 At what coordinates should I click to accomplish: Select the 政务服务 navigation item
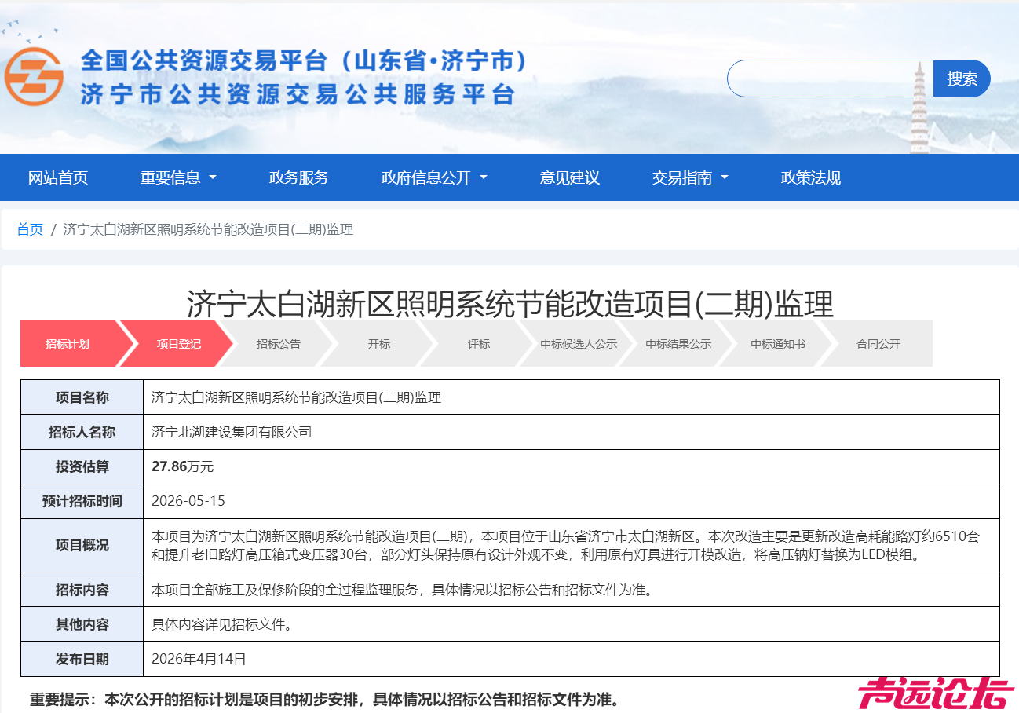298,177
